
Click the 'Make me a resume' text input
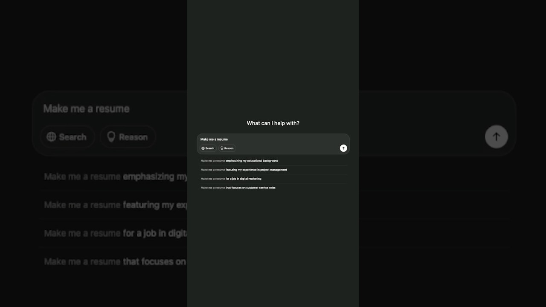pos(273,139)
